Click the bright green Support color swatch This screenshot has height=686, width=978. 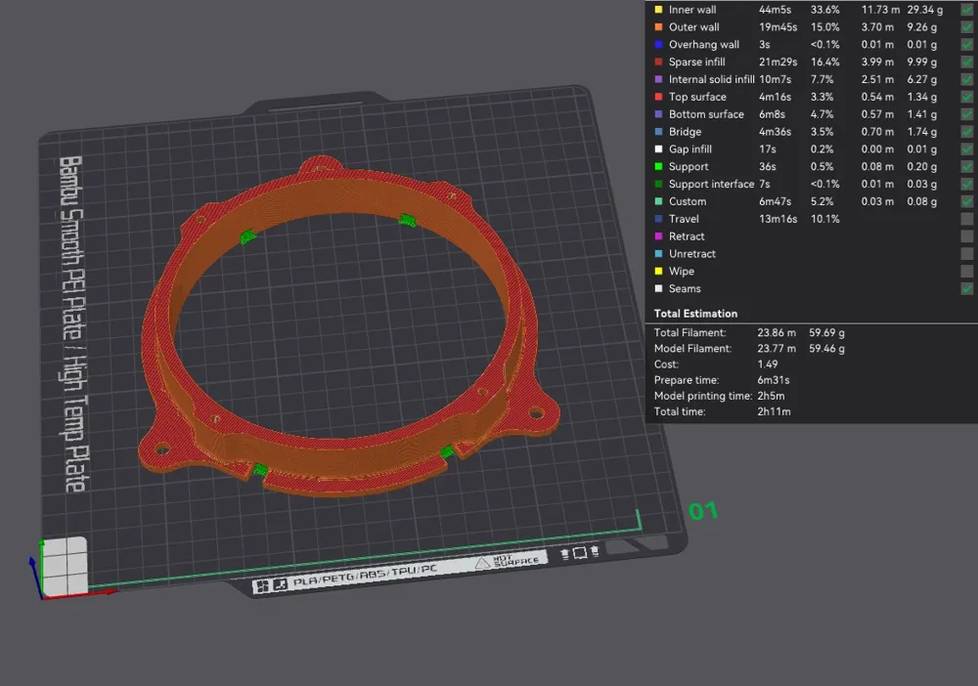[x=658, y=167]
